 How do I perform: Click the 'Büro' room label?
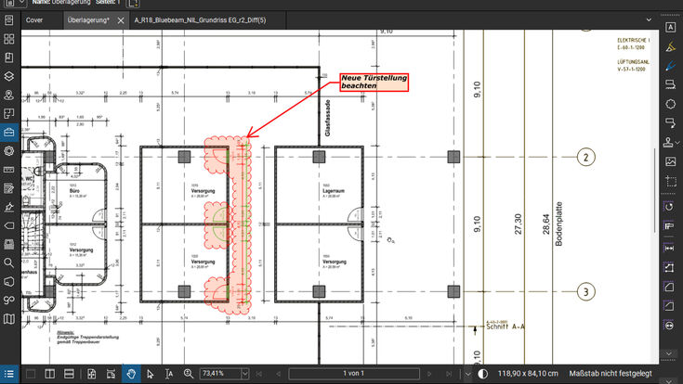(x=74, y=191)
